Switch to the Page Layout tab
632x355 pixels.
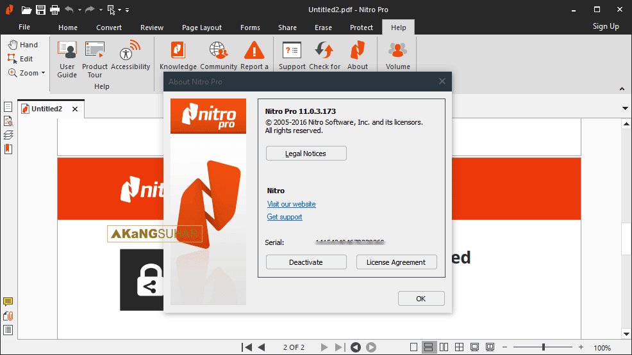click(201, 28)
